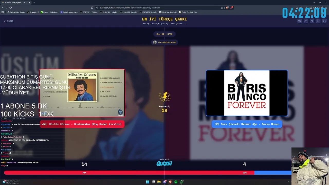Open the Müslüm Gürses video thumbnail
The height and width of the screenshot is (185, 329).
[82, 93]
